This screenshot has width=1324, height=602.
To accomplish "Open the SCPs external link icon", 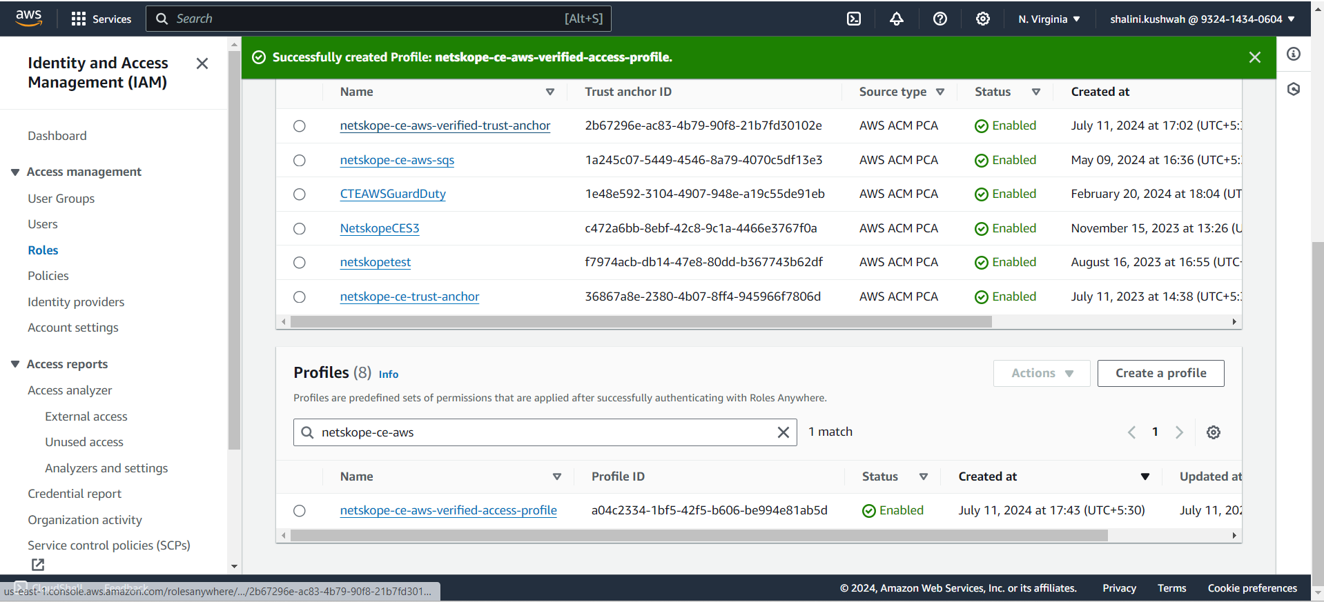I will click(x=38, y=565).
